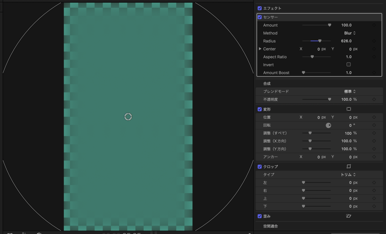The width and height of the screenshot is (386, 234).
Task: Click the 空間適合 section header
Action: pyautogui.click(x=270, y=226)
